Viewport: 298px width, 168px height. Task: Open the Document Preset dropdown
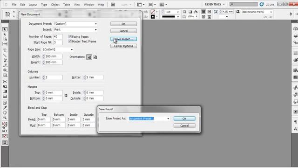pyautogui.click(x=75, y=24)
